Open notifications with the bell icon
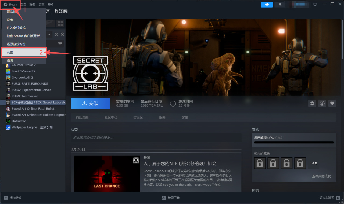Image resolution: width=344 pixels, height=204 pixels. point(280,5)
